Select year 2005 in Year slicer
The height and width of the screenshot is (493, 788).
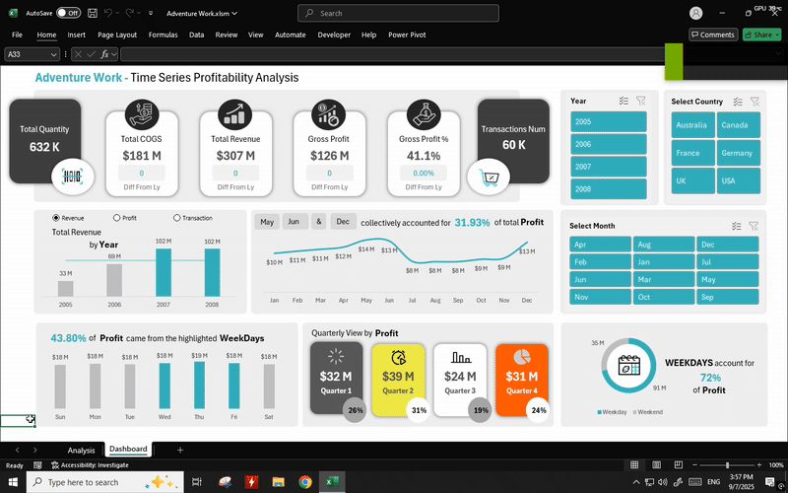(x=609, y=121)
